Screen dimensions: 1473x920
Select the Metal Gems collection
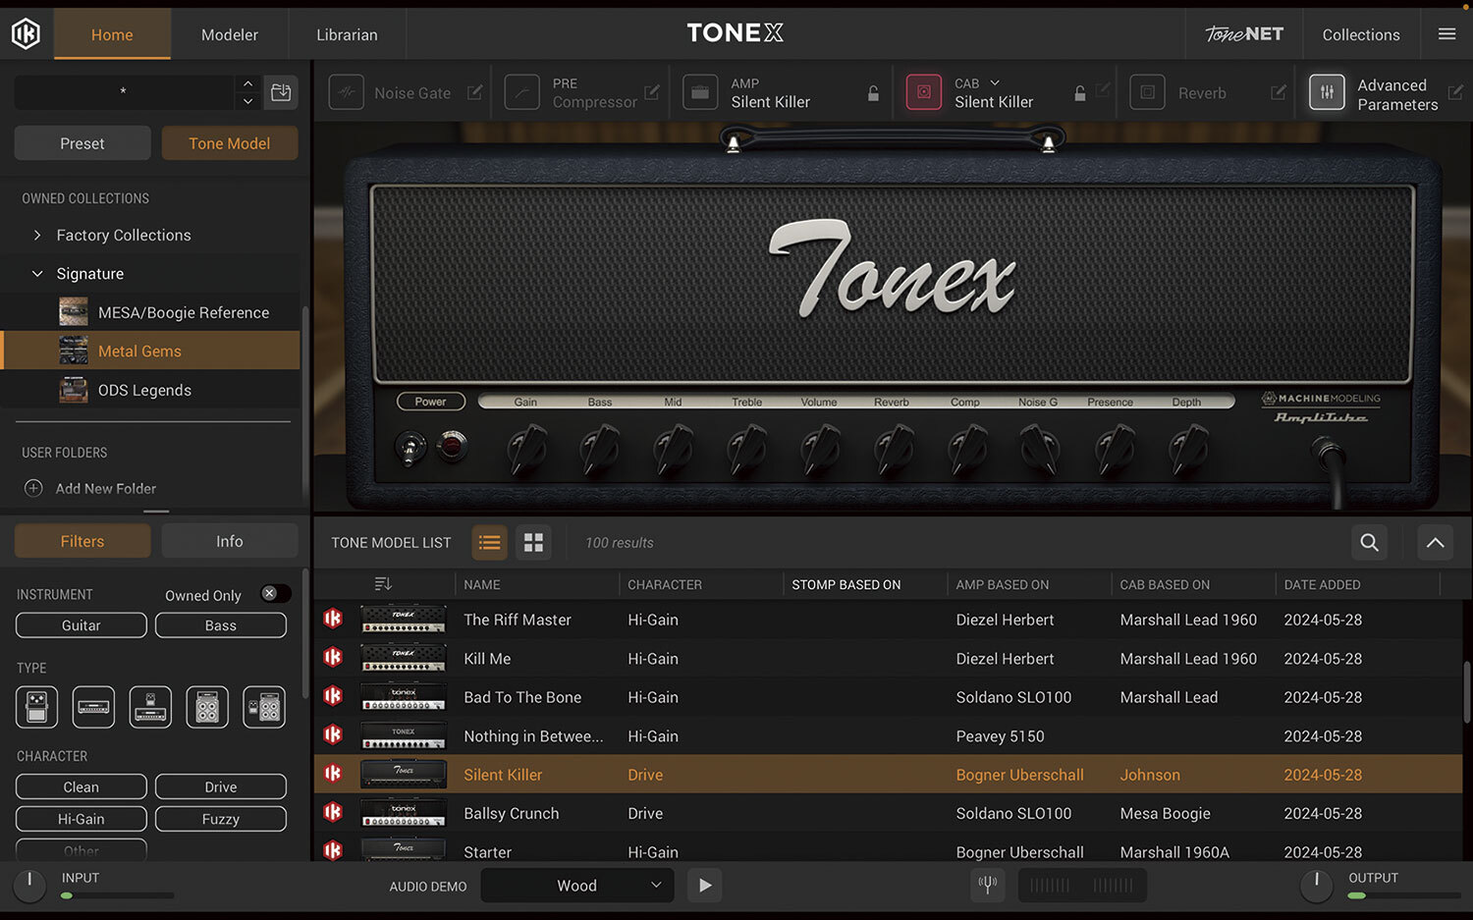coord(151,351)
